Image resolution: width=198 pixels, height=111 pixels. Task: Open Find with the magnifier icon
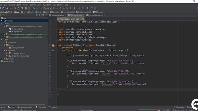pyautogui.click(x=26, y=8)
